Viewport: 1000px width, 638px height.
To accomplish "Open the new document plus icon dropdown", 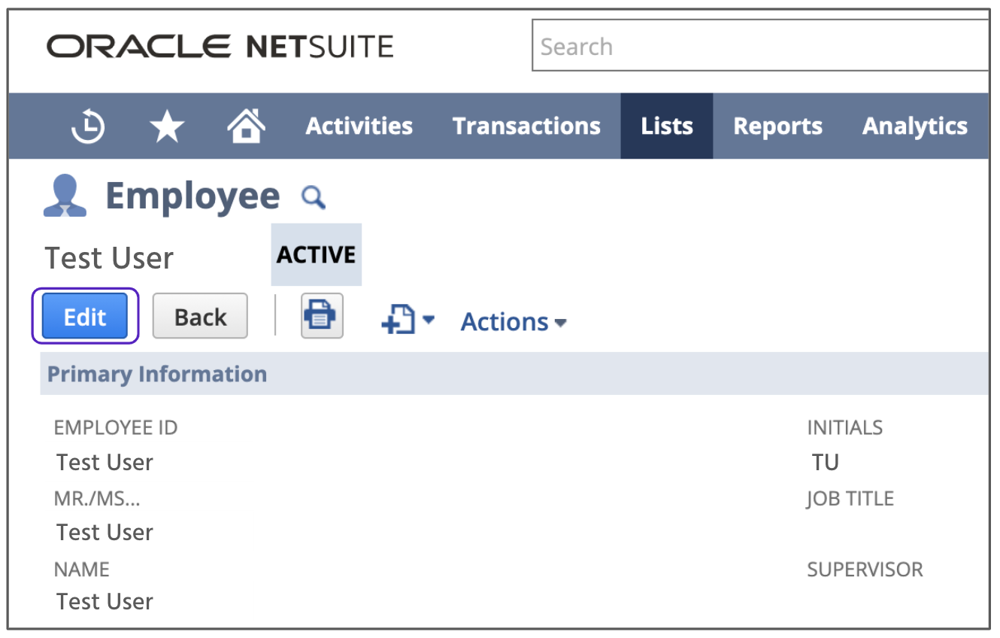I will (408, 321).
